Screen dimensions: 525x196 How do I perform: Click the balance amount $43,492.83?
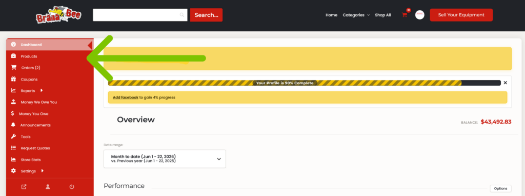tap(496, 122)
